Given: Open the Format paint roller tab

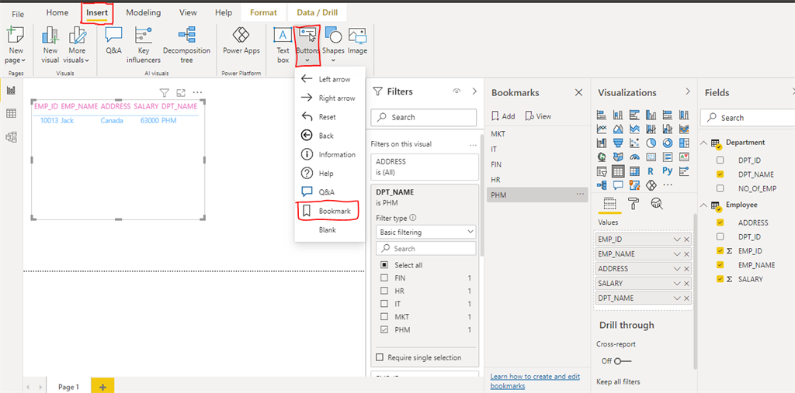Looking at the screenshot, I should click(x=634, y=204).
